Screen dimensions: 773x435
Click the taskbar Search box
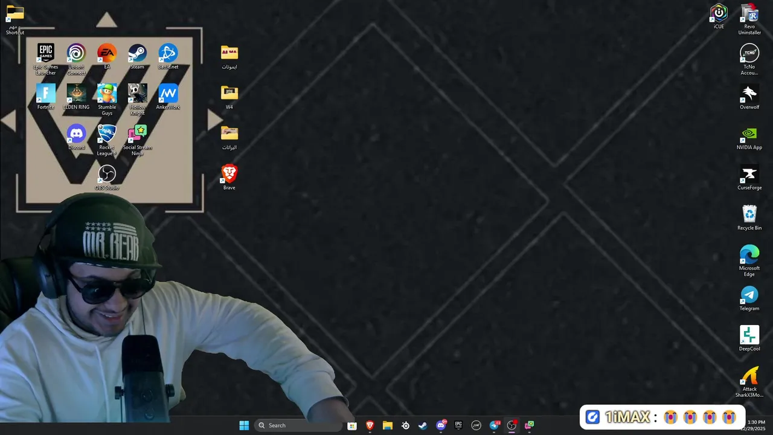pyautogui.click(x=298, y=425)
